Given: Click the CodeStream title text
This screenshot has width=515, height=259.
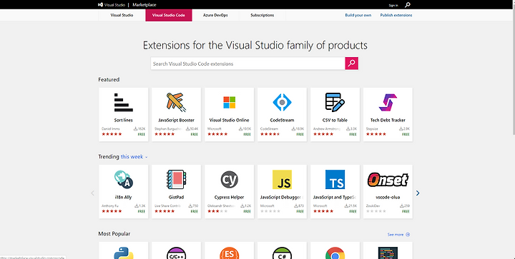Looking at the screenshot, I should tap(282, 120).
